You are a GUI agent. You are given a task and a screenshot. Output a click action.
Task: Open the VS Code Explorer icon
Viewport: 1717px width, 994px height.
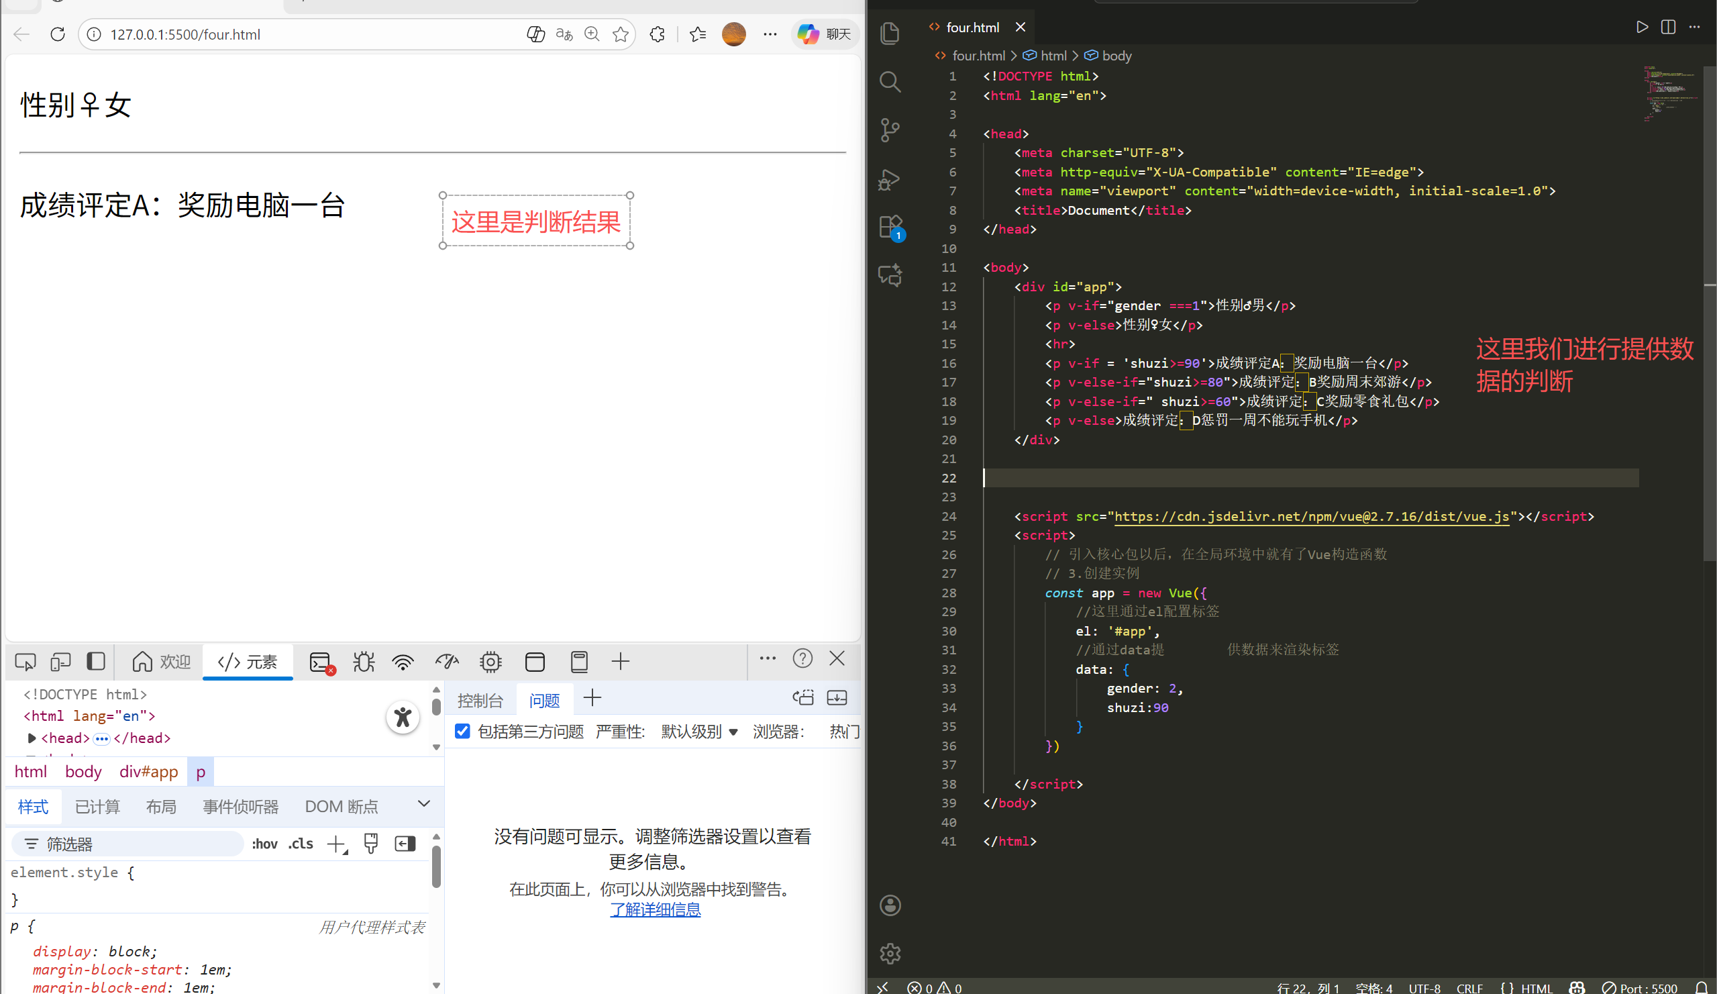890,34
